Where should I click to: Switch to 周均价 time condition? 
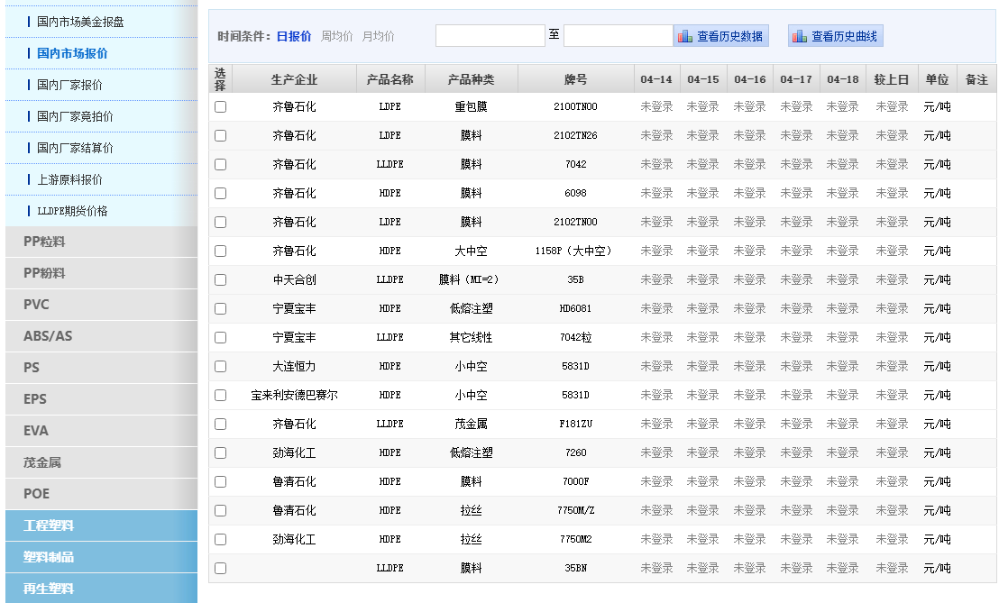point(337,36)
